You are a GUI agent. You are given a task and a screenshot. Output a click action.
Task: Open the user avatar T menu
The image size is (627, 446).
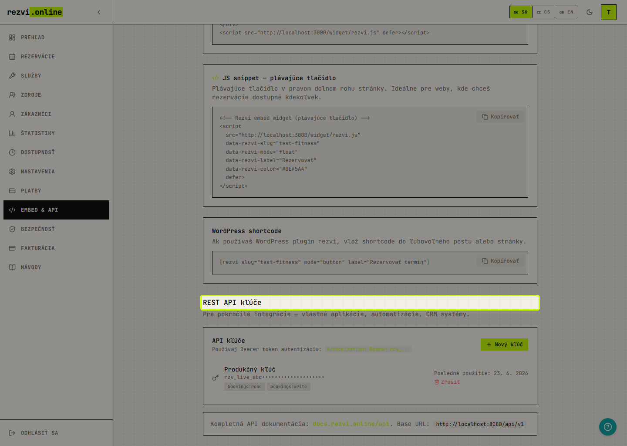[609, 12]
